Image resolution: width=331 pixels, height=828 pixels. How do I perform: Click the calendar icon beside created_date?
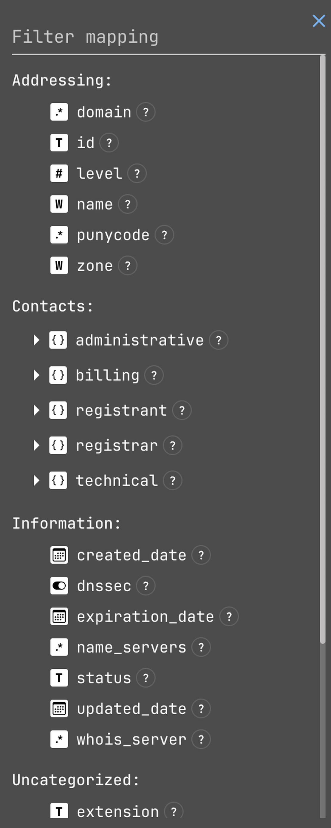59,555
